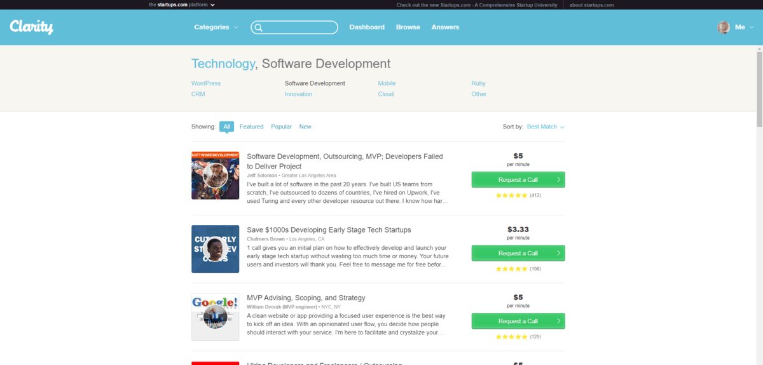Viewport: 763px width, 365px height.
Task: Expand the Me account menu
Action: (x=744, y=27)
